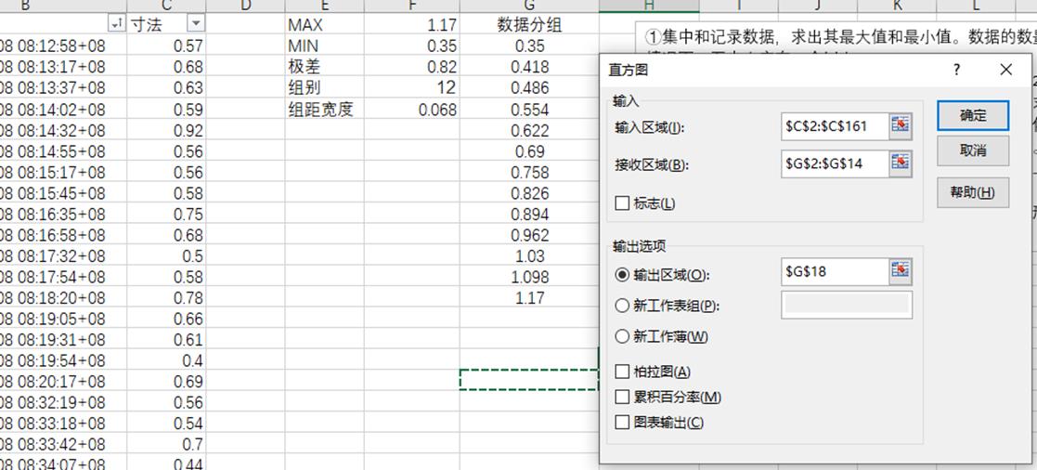Viewport: 1037px width, 470px height.
Task: Enable the 累积百分率 checkbox
Action: (622, 397)
